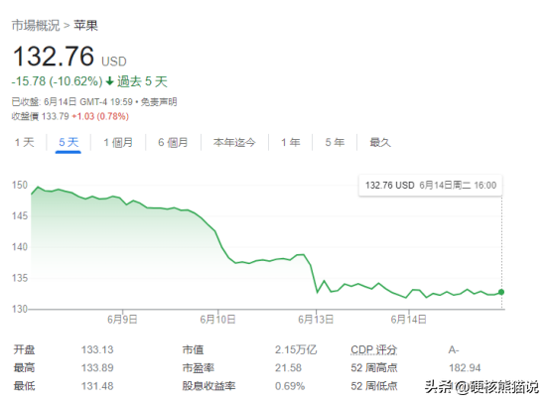Click the 133.13 opening price value
The image size is (550, 405).
[97, 349]
